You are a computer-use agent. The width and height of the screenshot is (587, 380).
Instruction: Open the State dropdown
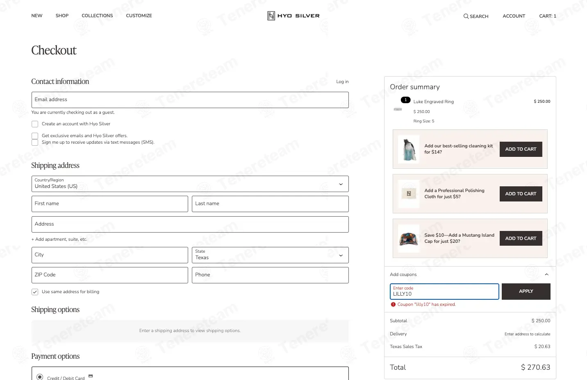coord(270,255)
